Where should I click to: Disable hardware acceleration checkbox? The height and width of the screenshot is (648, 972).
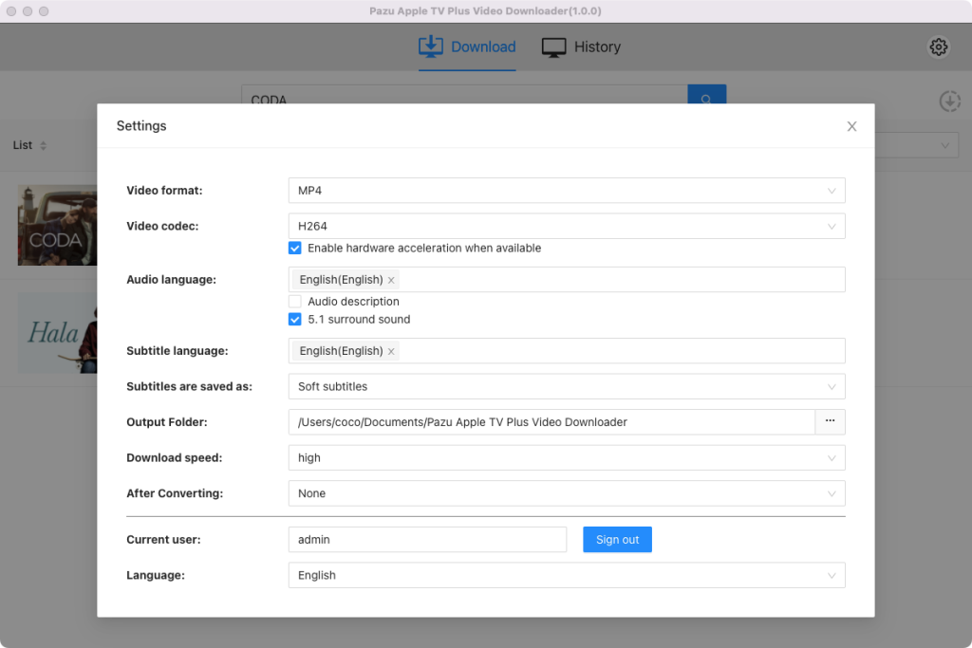(295, 248)
